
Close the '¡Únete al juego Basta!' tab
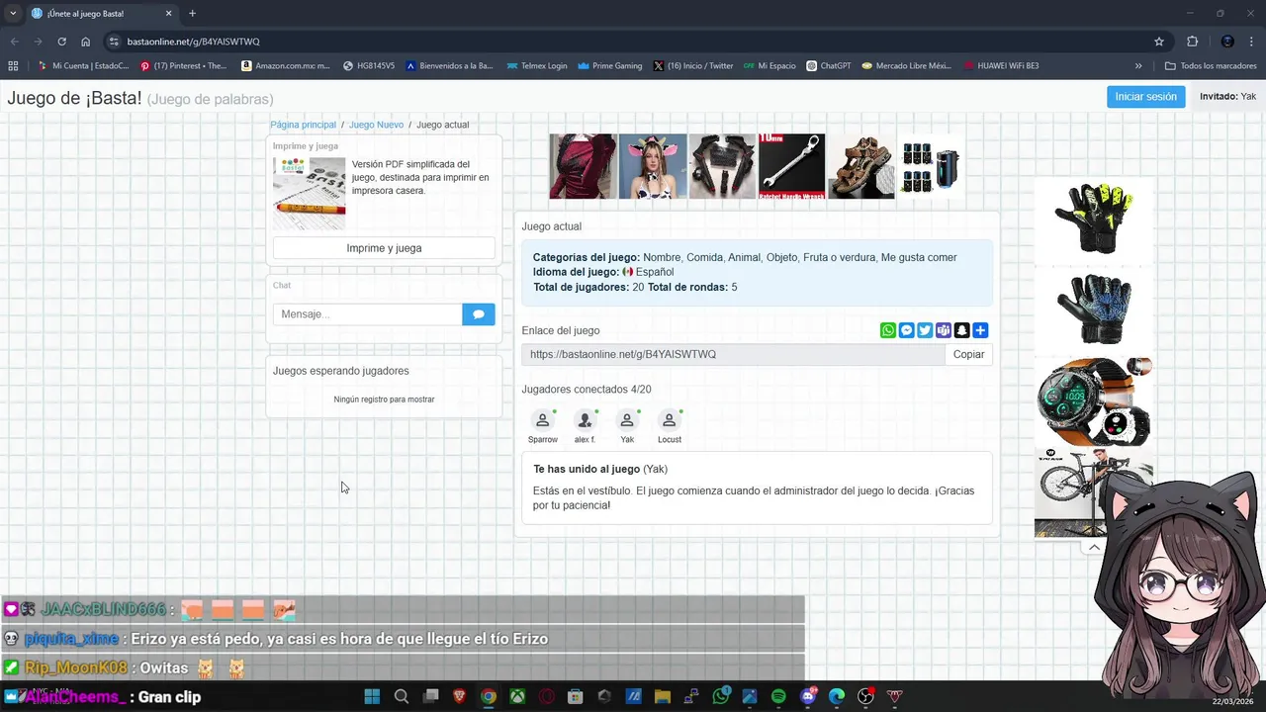(x=168, y=14)
